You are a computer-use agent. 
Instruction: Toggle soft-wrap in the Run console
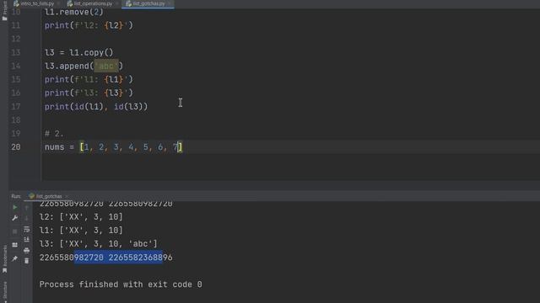tap(26, 229)
